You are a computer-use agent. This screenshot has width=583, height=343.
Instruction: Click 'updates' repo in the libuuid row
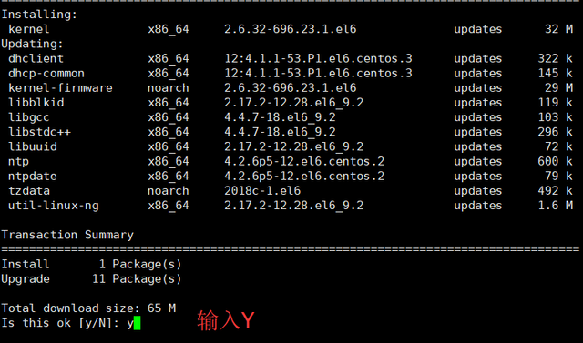click(x=477, y=147)
